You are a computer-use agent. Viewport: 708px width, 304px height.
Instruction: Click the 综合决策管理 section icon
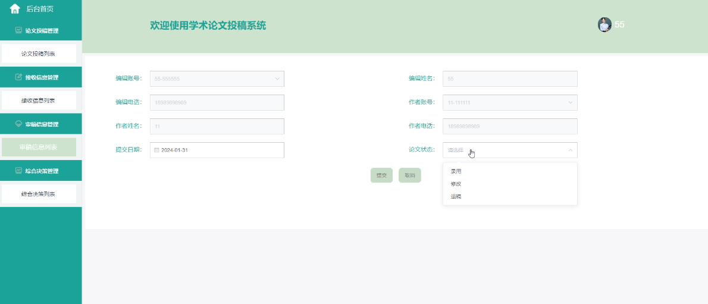[18, 170]
